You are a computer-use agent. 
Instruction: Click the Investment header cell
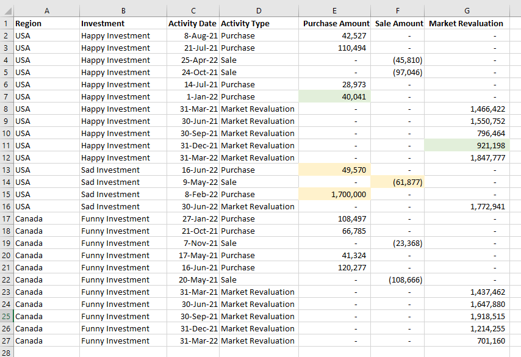pos(123,23)
